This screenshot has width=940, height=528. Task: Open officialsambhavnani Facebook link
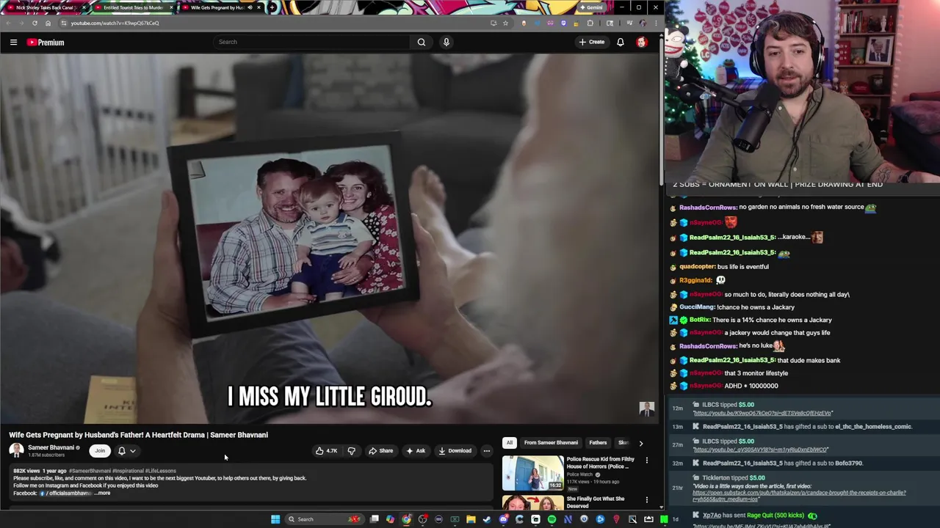coord(66,493)
